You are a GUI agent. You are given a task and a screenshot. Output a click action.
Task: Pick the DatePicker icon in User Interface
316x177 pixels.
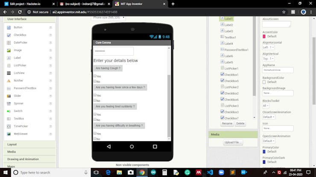(x=9, y=43)
